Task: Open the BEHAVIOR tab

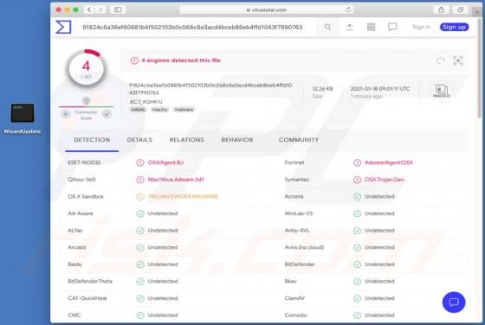Action: [x=237, y=140]
